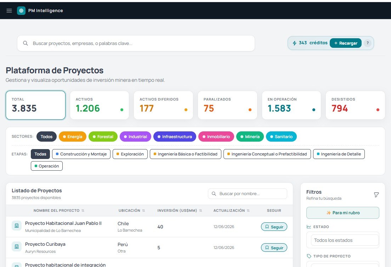Click investment value 40
This screenshot has width=391, height=267.
point(160,227)
